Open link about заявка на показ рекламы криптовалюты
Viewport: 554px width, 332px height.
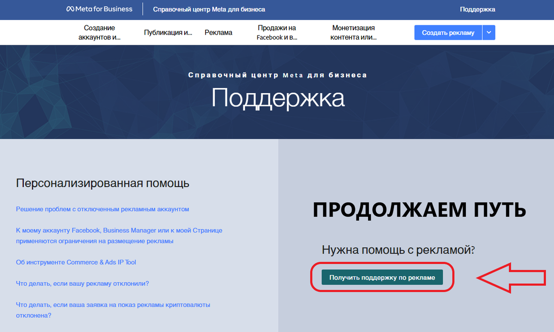click(x=113, y=310)
